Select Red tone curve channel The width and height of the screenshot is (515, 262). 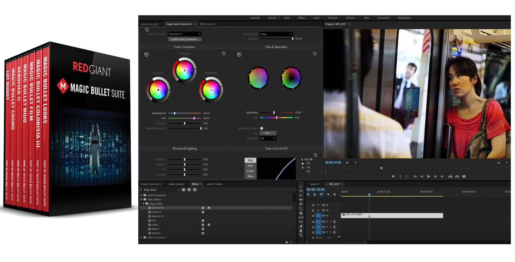click(x=251, y=166)
